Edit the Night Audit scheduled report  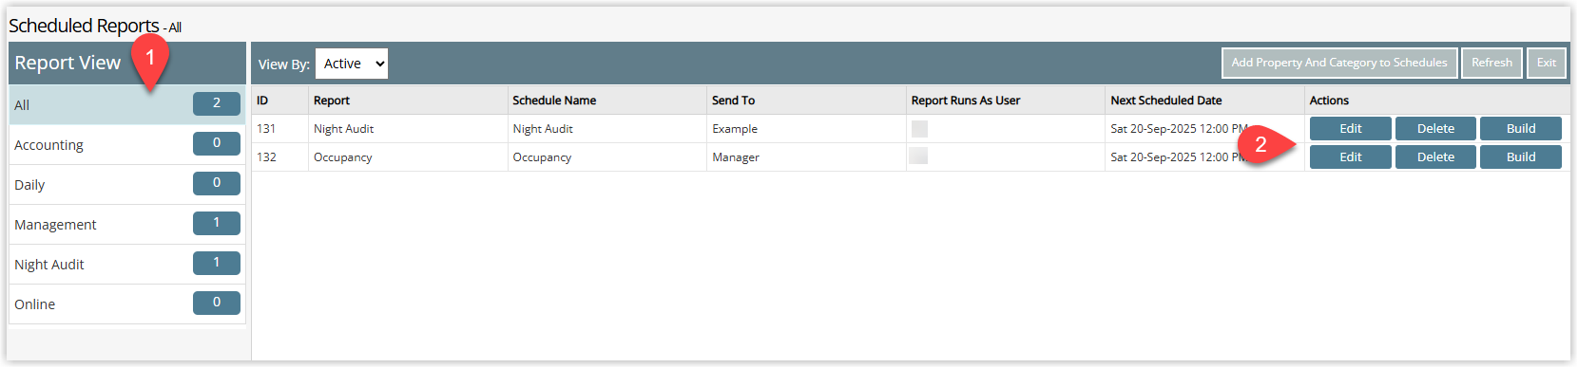(x=1350, y=129)
